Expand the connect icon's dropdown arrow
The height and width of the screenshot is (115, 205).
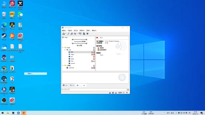[x=66, y=34]
